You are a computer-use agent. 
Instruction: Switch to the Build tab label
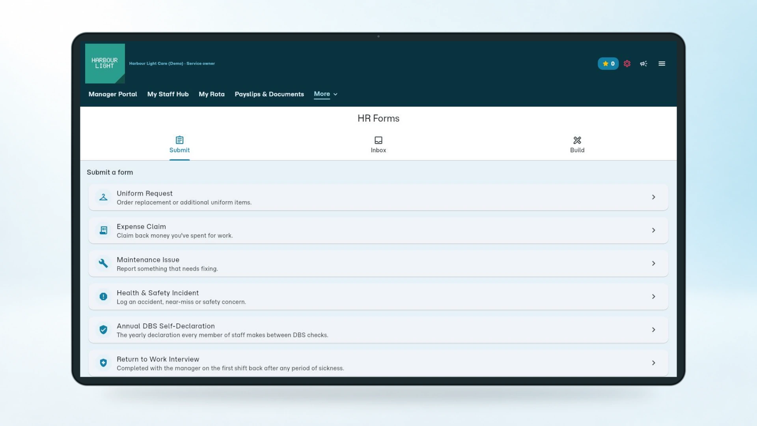577,150
